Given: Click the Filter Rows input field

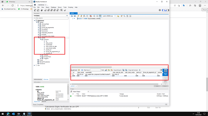Looking at the screenshot, I should point(95,70).
